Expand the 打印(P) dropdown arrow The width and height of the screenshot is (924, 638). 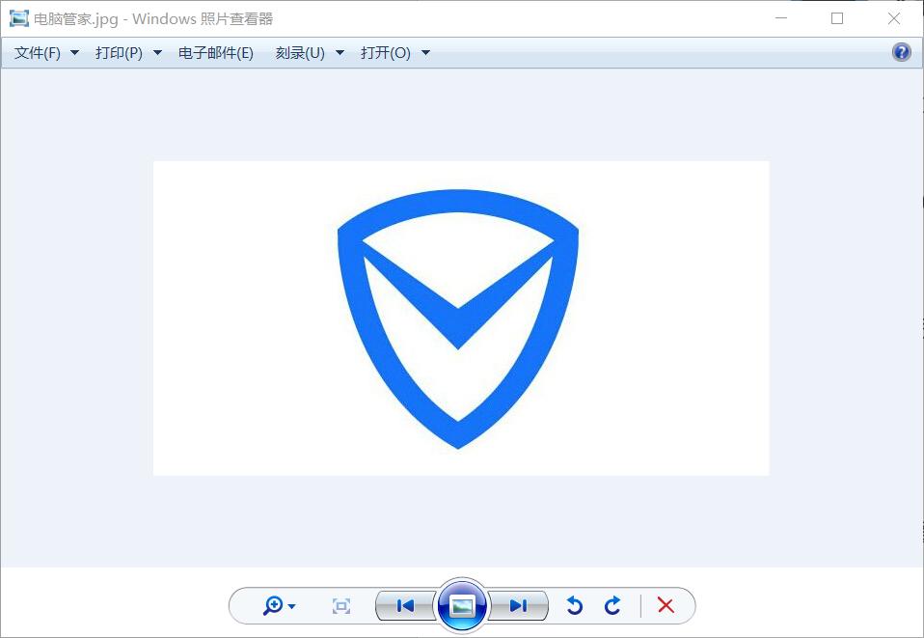[156, 53]
